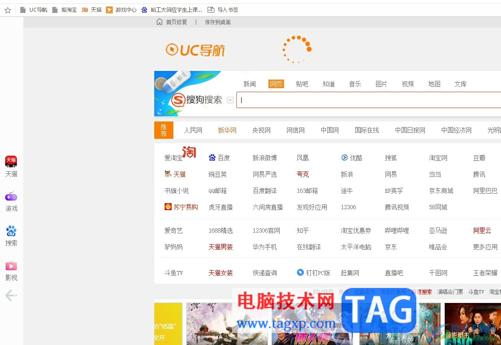
Task: Select the 贴吧 search tab
Action: tap(302, 84)
